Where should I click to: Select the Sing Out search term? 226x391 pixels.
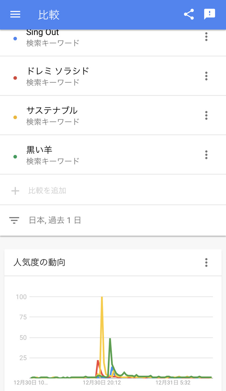pyautogui.click(x=43, y=33)
